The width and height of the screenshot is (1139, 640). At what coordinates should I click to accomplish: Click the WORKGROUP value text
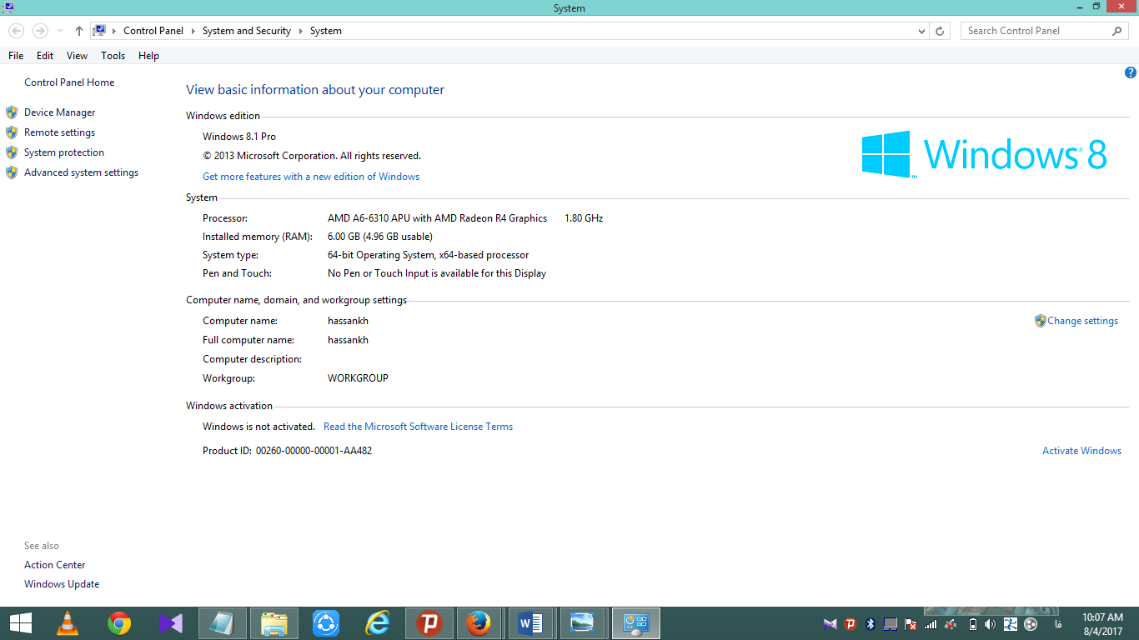pos(358,378)
